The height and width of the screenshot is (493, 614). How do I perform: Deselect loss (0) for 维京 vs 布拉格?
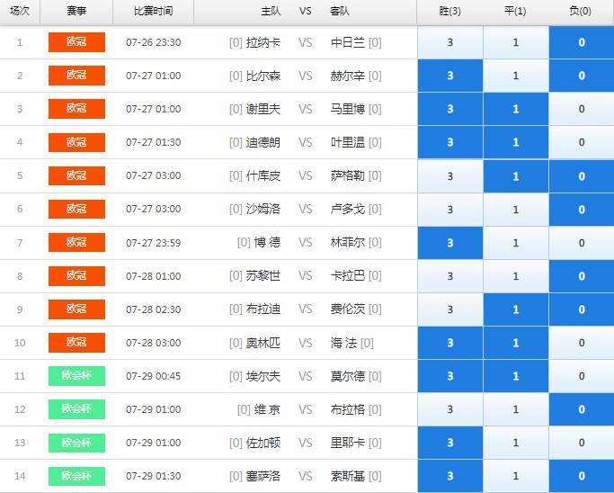(x=582, y=409)
